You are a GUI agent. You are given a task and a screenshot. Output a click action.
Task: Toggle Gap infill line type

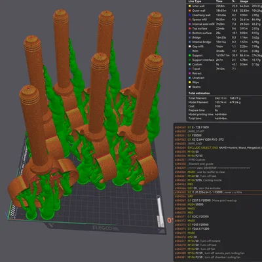(x=225, y=47)
